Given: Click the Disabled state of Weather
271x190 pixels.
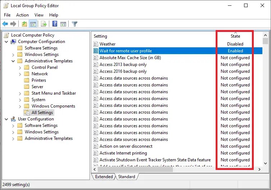Looking at the screenshot, I should 235,44.
